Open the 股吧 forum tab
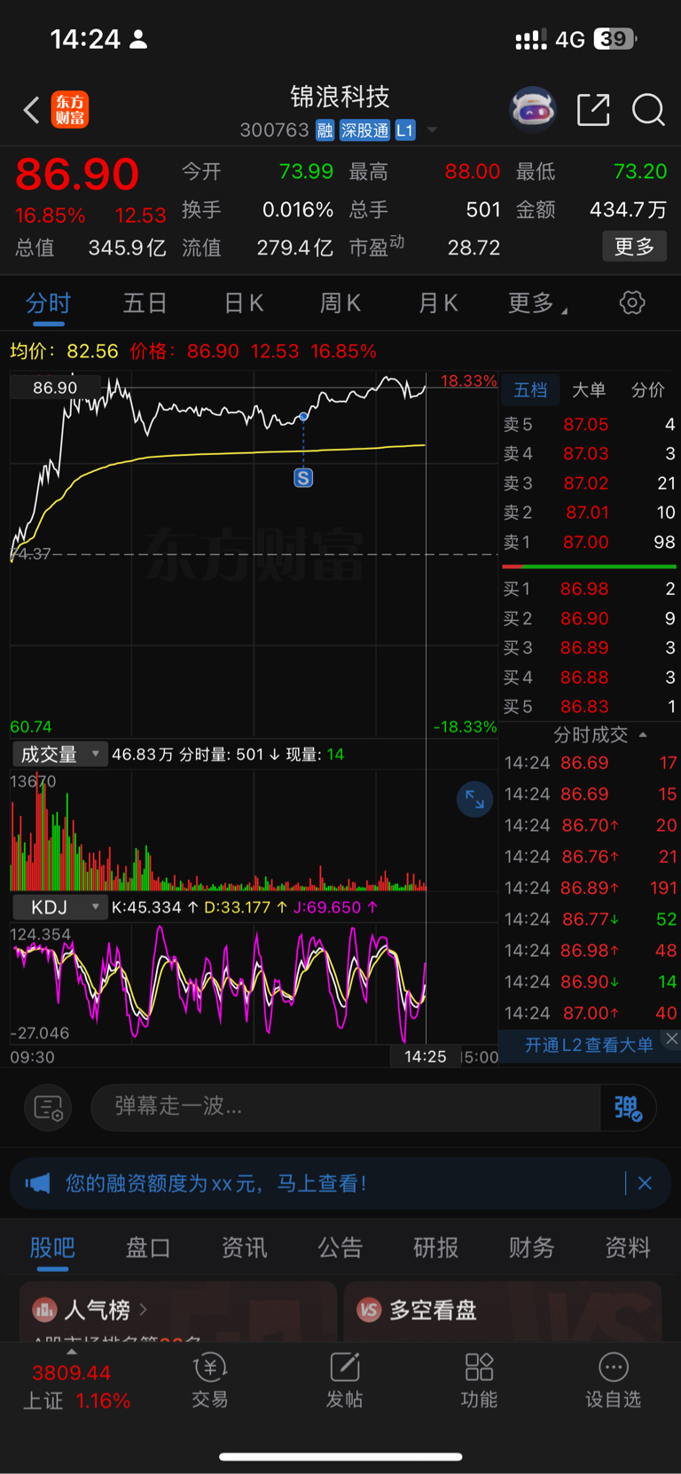 click(x=52, y=1248)
